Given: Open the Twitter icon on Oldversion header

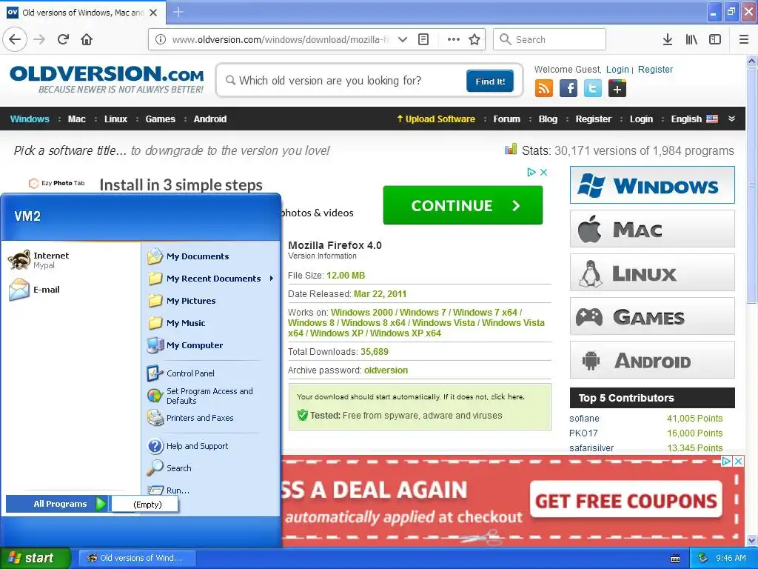Looking at the screenshot, I should pyautogui.click(x=593, y=89).
